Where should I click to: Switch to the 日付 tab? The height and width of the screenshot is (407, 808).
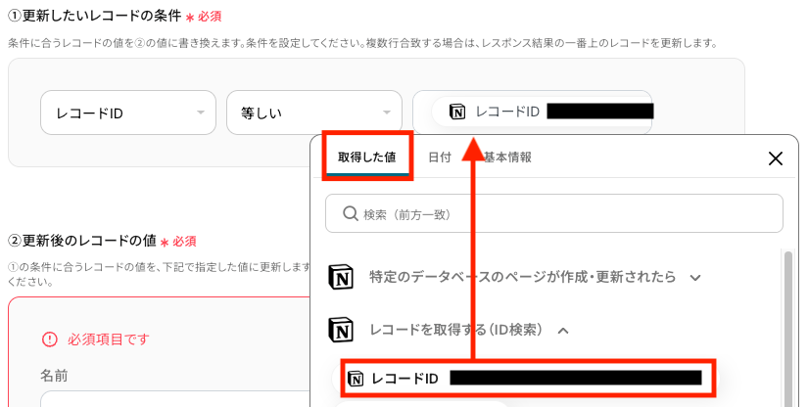(440, 158)
